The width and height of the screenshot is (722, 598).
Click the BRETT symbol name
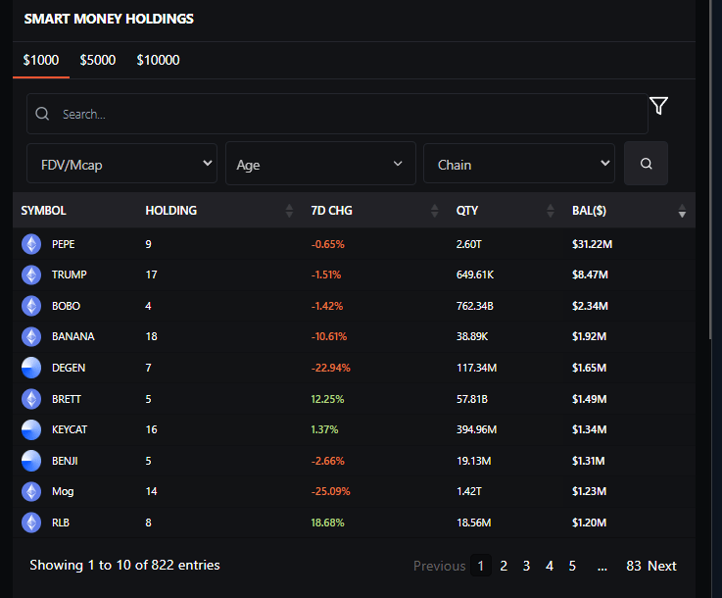(x=67, y=399)
